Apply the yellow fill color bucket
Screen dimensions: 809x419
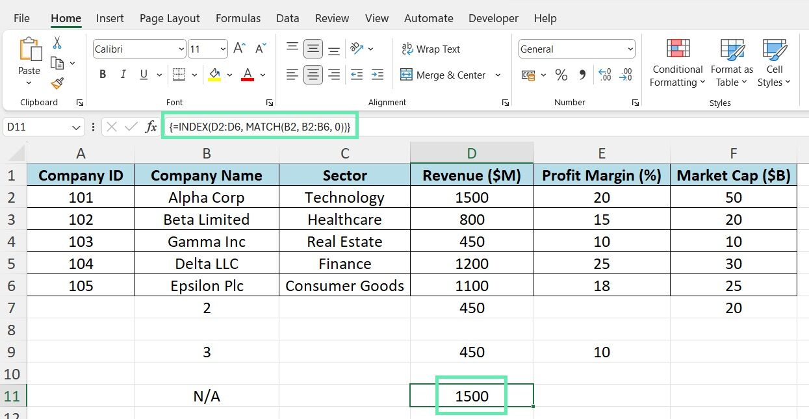tap(214, 75)
